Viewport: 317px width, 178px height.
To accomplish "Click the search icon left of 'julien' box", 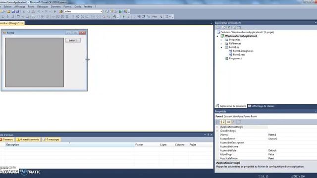I will pos(61,11).
